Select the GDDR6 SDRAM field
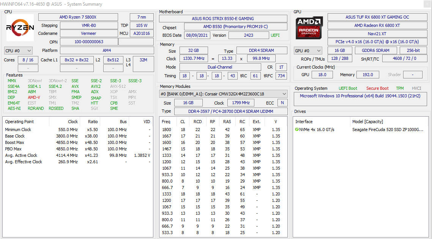This screenshot has width=432, height=239. point(375,51)
